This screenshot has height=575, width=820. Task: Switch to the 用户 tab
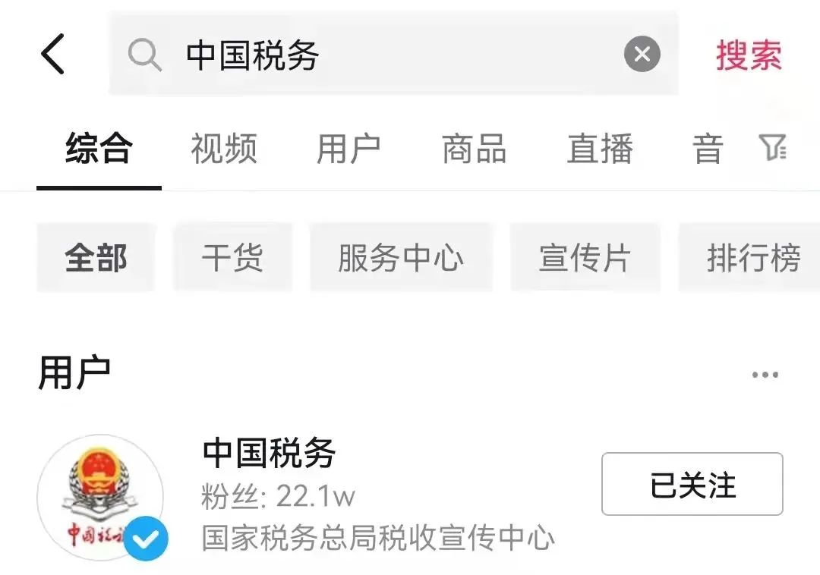coord(348,149)
